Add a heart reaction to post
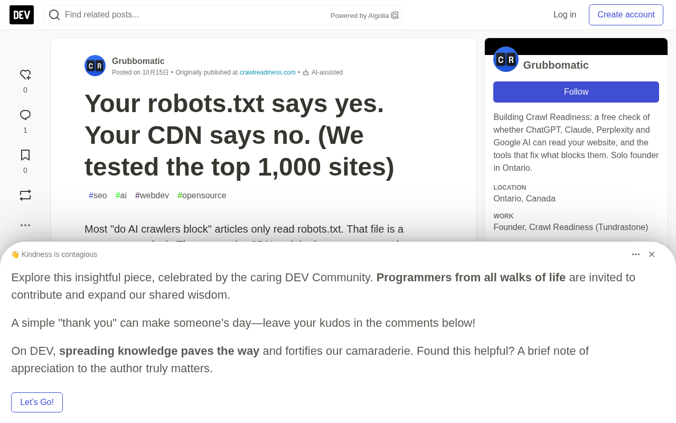 (25, 75)
